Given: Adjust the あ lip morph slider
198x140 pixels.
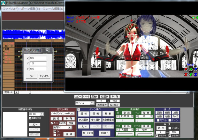Looking at the screenshot, I should click(144, 121).
